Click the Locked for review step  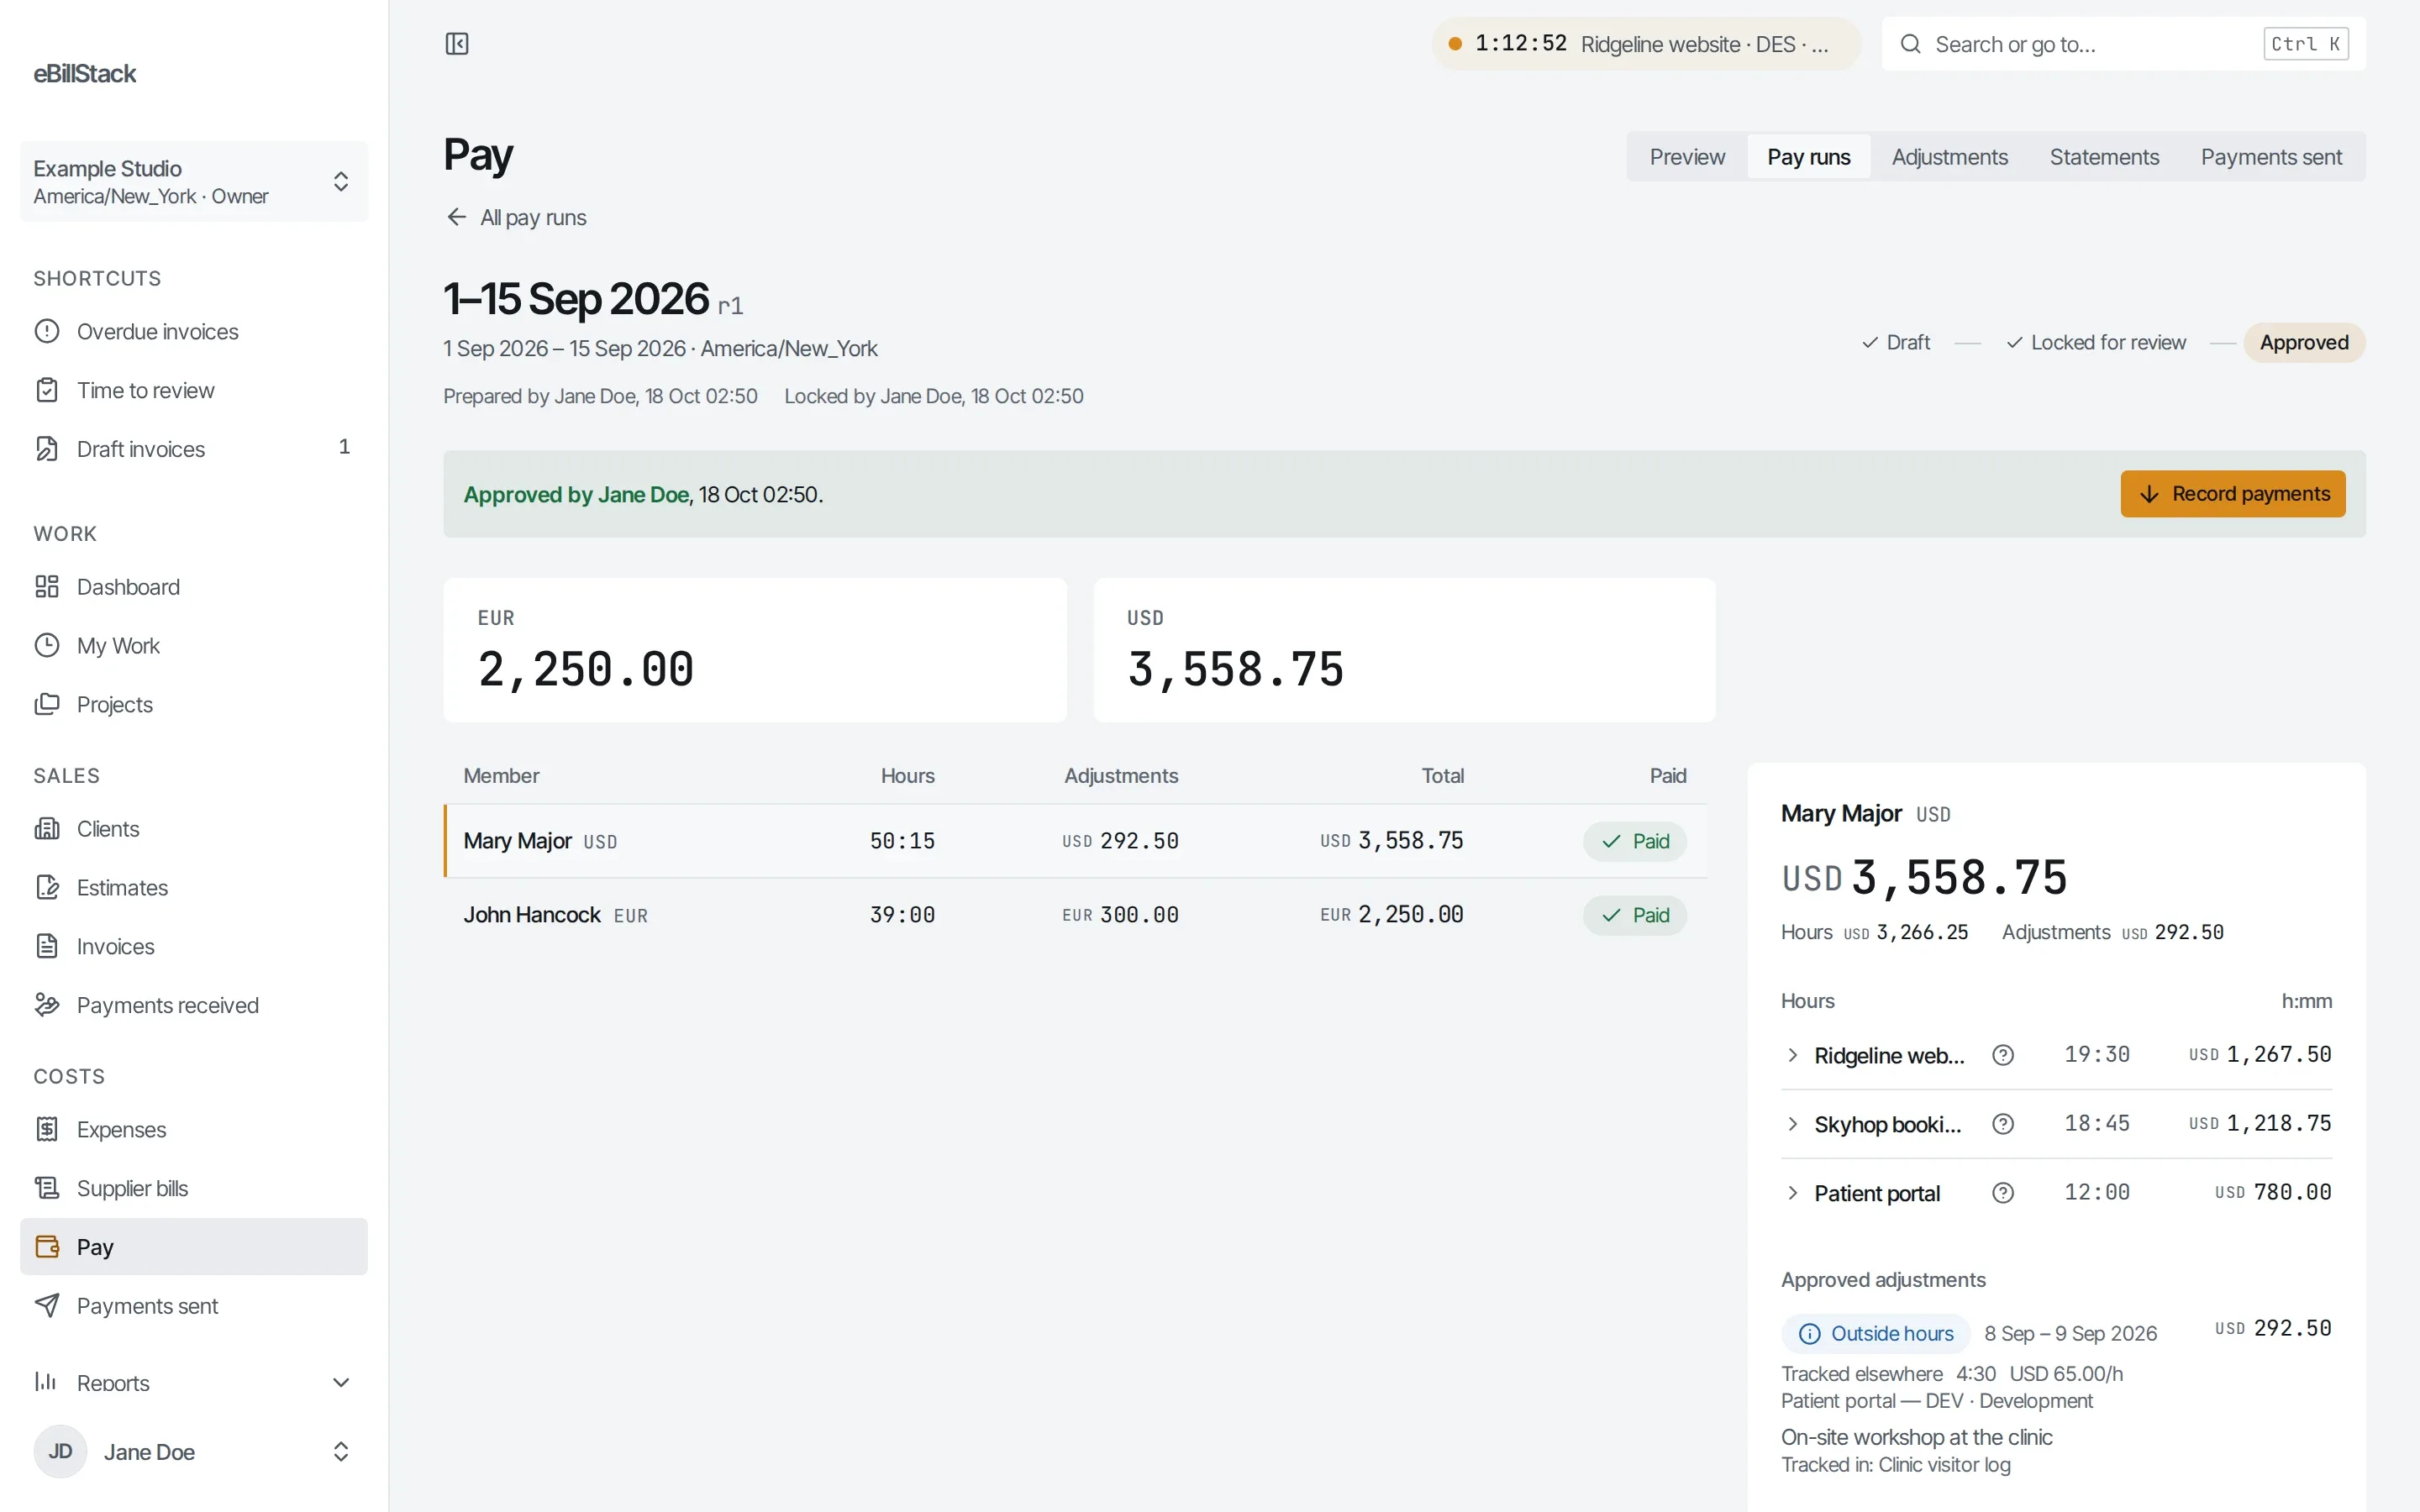pos(2096,343)
